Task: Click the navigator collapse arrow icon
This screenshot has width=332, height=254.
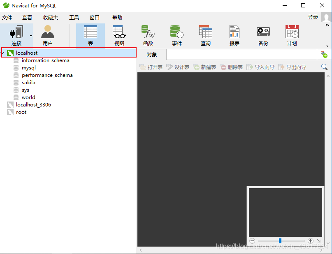Action: click(x=319, y=241)
